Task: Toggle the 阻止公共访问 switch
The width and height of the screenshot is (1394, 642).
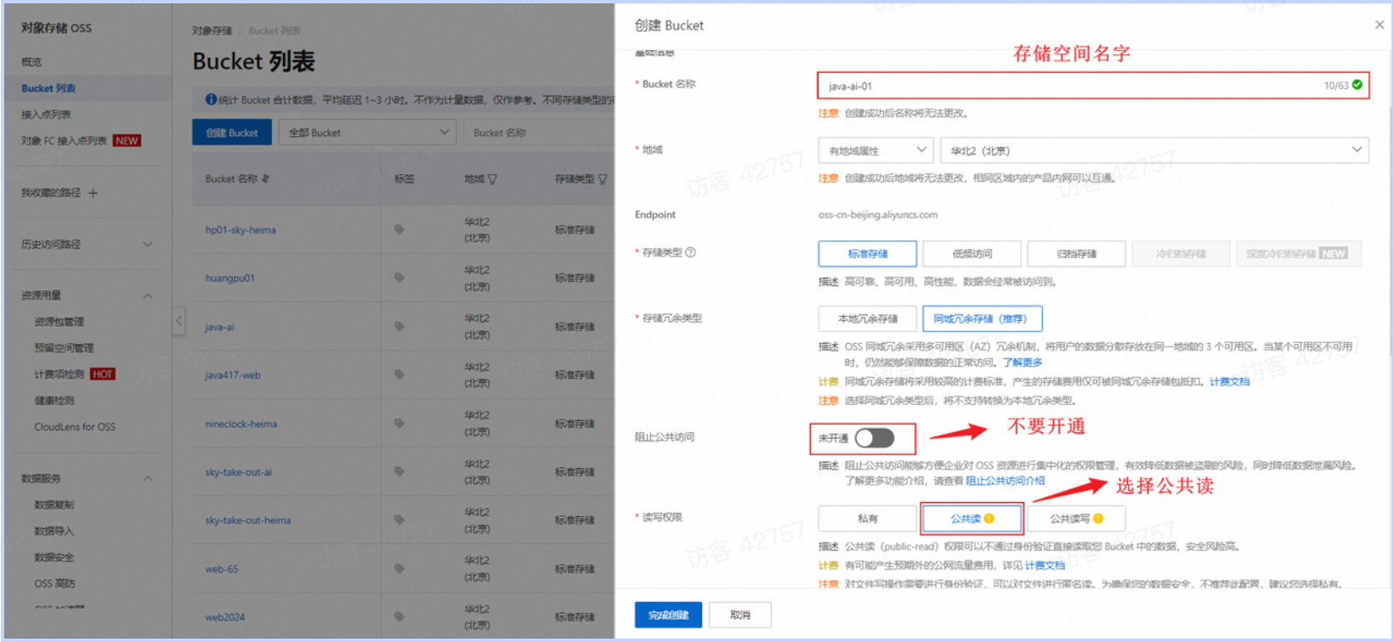Action: pyautogui.click(x=875, y=438)
